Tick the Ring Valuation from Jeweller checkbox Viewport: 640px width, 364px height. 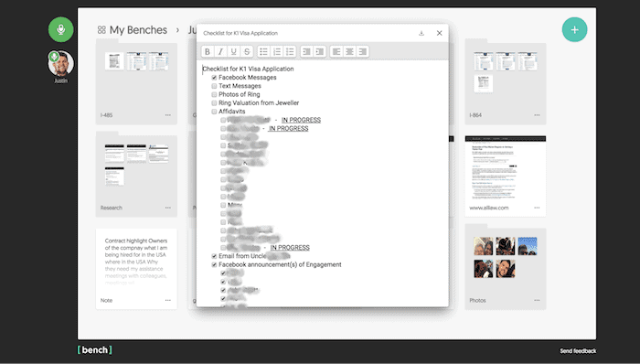214,102
